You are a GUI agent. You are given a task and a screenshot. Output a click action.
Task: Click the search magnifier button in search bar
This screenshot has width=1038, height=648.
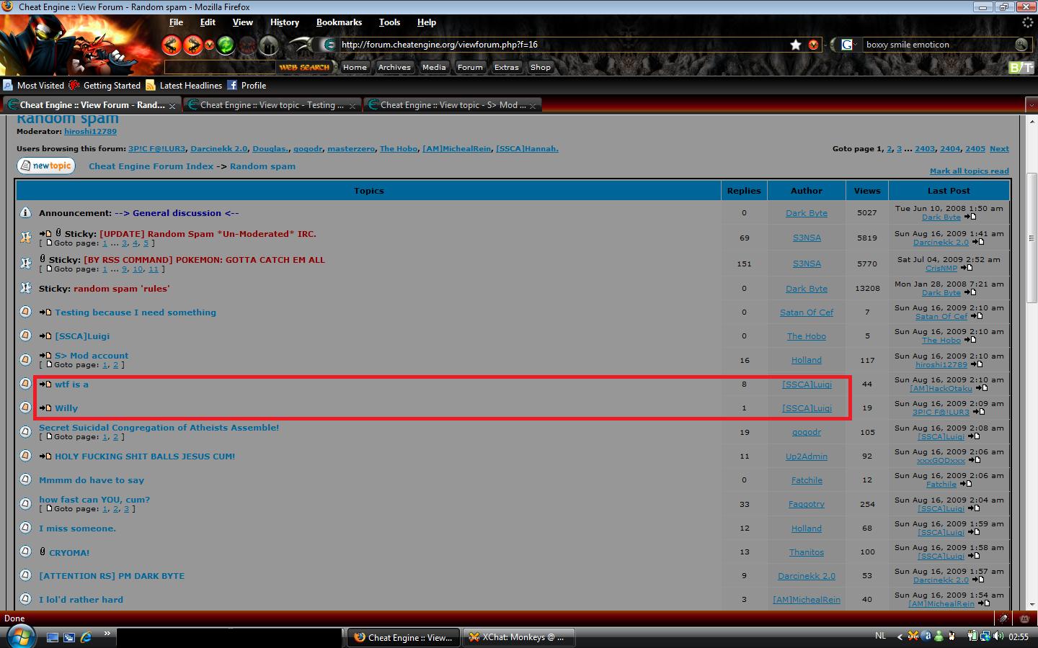click(x=1021, y=45)
